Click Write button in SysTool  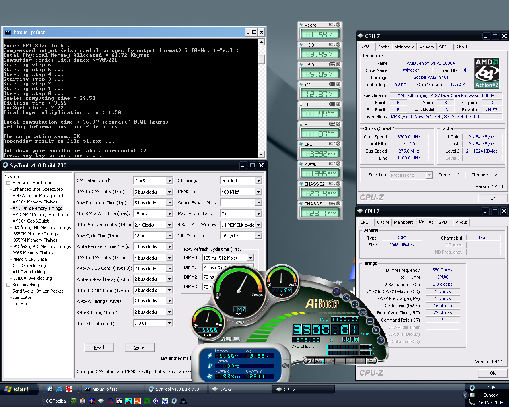click(139, 347)
